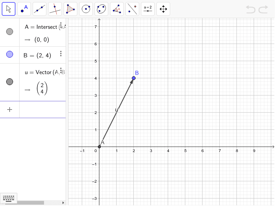This screenshot has width=275, height=206.
Task: Hide point B using its visibility circle
Action: pyautogui.click(x=9, y=54)
